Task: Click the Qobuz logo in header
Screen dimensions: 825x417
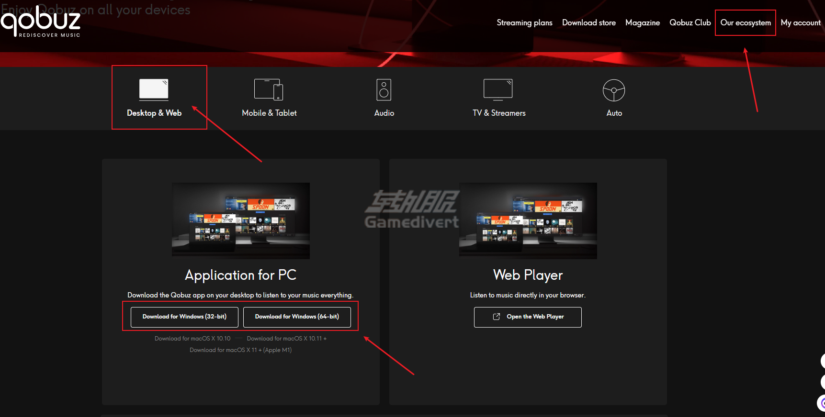Action: pyautogui.click(x=41, y=21)
